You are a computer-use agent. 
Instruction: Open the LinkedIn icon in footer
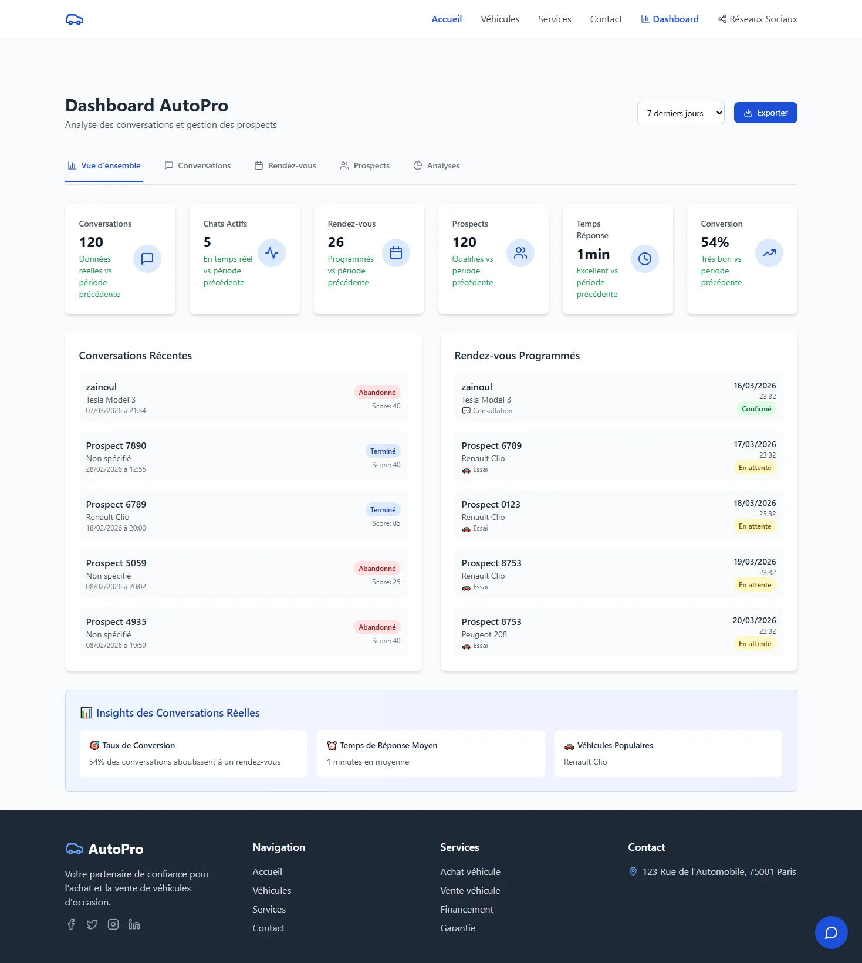click(x=134, y=924)
